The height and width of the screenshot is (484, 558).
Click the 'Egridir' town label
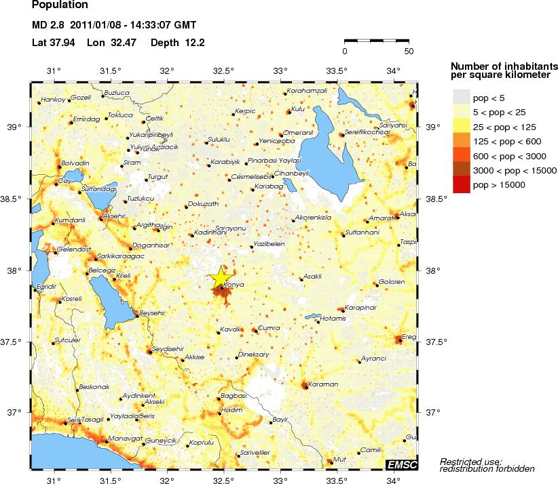(x=47, y=287)
